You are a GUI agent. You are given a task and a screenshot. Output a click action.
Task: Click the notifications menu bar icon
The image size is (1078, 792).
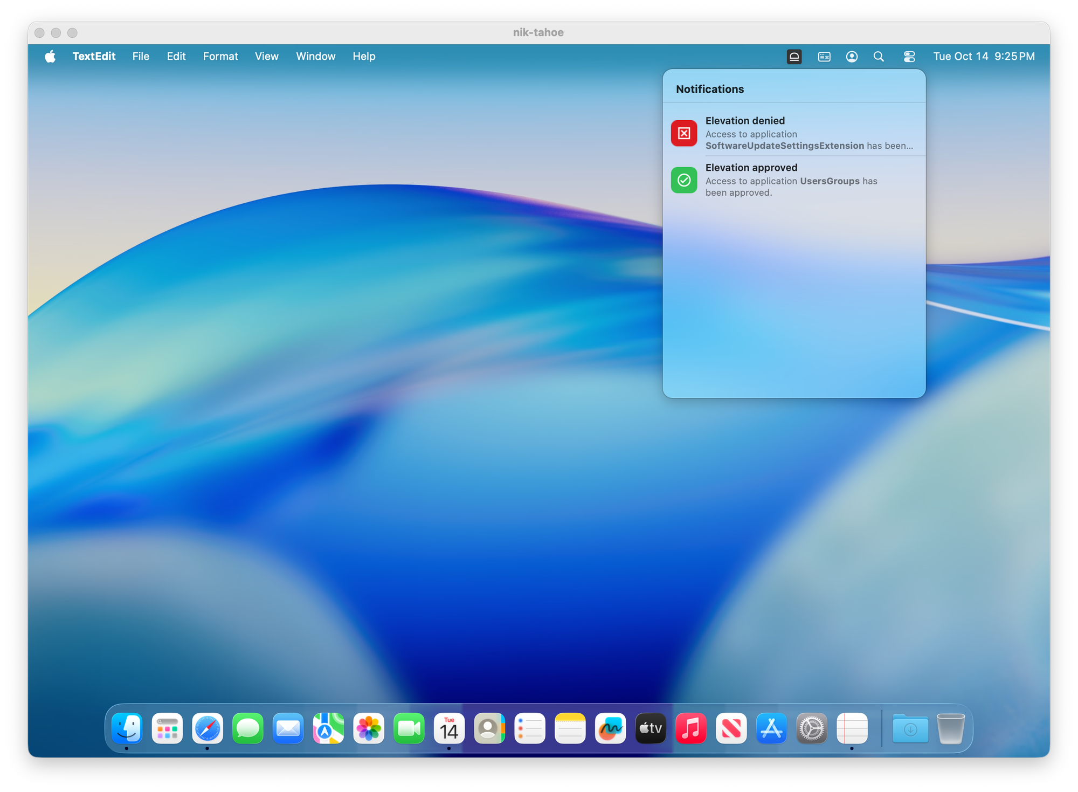click(x=794, y=57)
